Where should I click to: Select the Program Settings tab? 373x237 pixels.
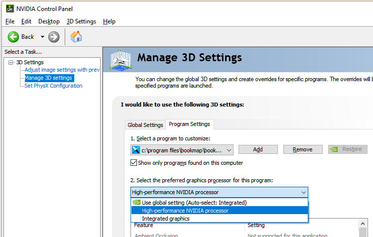click(x=189, y=124)
